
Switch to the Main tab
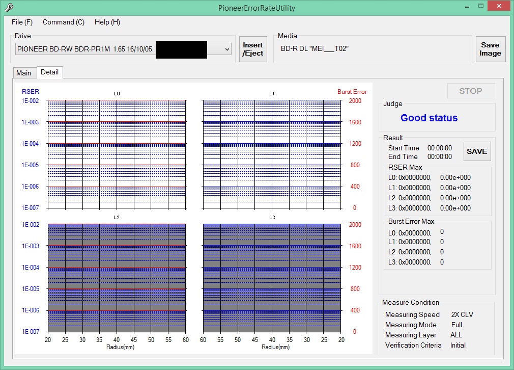click(24, 73)
